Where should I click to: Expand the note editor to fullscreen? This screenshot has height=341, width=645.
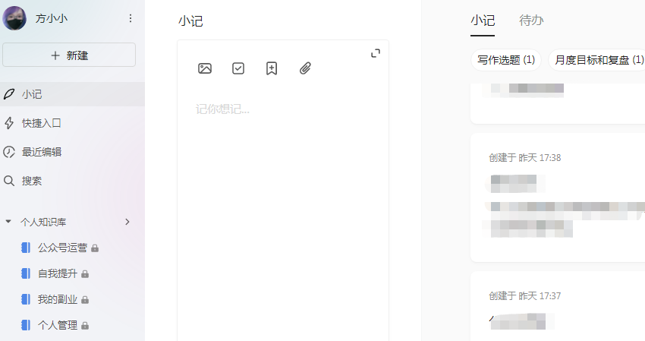coord(375,53)
